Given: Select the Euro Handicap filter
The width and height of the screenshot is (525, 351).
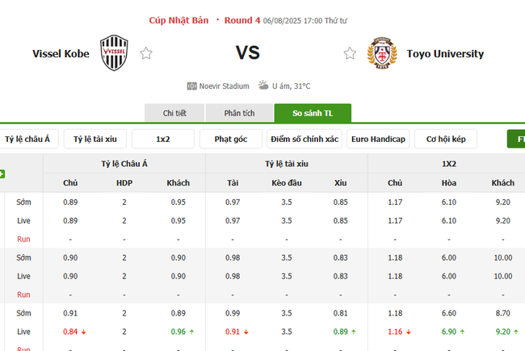Looking at the screenshot, I should coord(378,139).
